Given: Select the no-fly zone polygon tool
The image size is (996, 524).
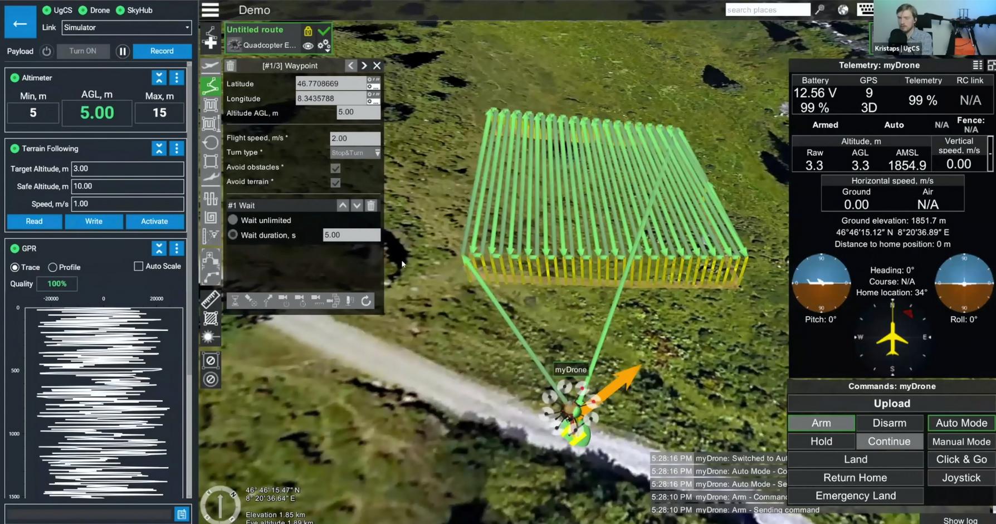Looking at the screenshot, I should pyautogui.click(x=211, y=361).
